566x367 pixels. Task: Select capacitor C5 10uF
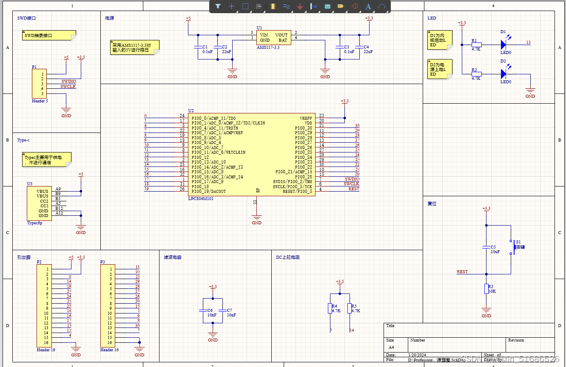[486, 247]
